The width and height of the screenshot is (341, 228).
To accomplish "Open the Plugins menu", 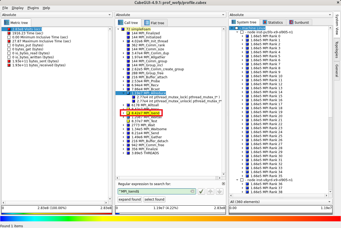I will pyautogui.click(x=33, y=8).
